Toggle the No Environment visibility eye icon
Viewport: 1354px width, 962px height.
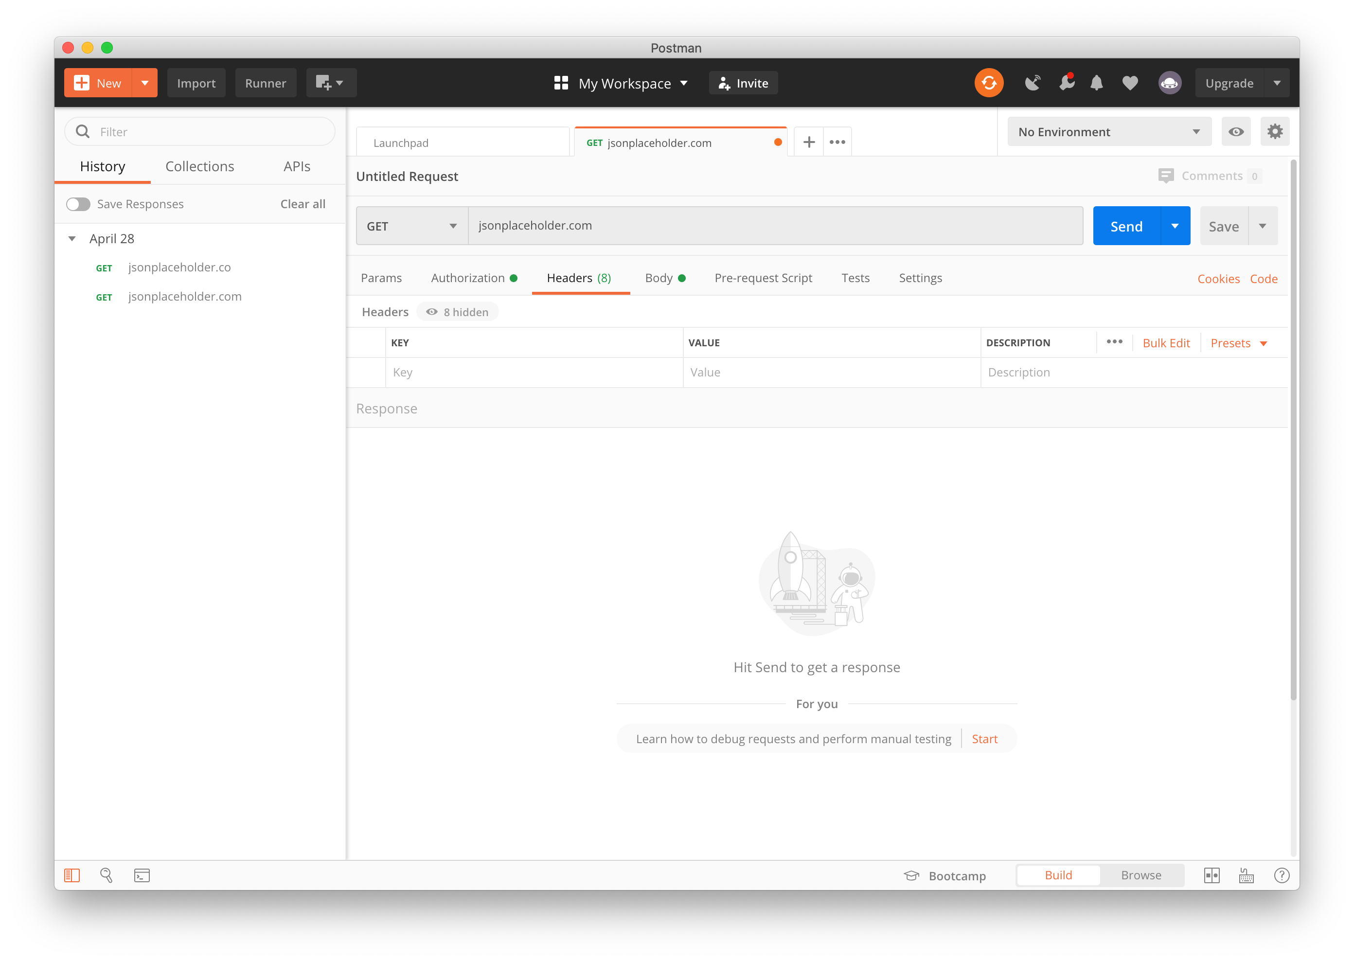click(x=1236, y=131)
